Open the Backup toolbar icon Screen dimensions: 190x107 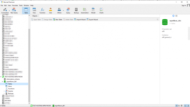click(76, 11)
